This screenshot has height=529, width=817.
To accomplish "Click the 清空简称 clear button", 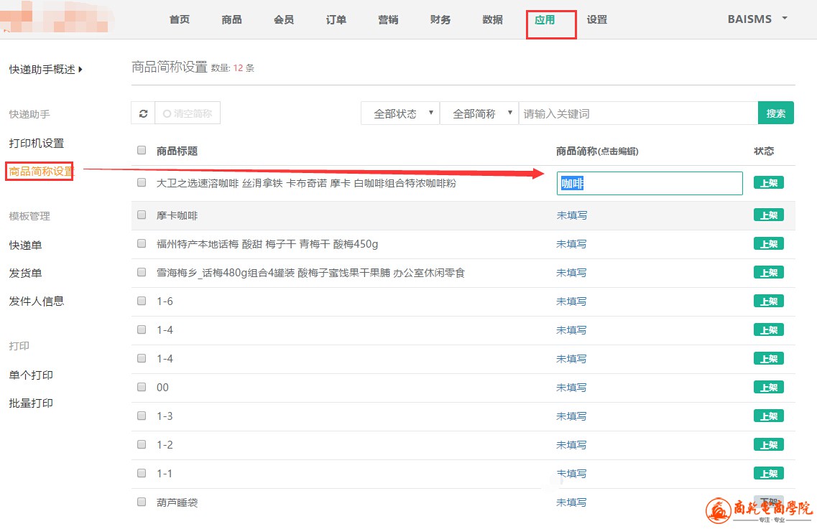I will [188, 113].
